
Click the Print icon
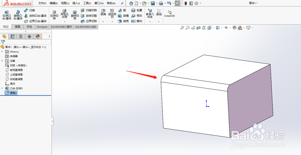pyautogui.click(x=161, y=3)
